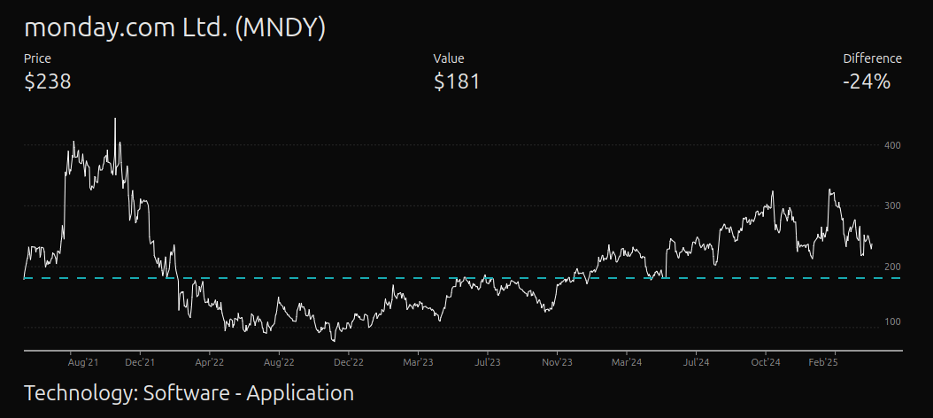This screenshot has height=418, width=933.
Task: Select the 100 y-axis label
Action: pyautogui.click(x=892, y=322)
